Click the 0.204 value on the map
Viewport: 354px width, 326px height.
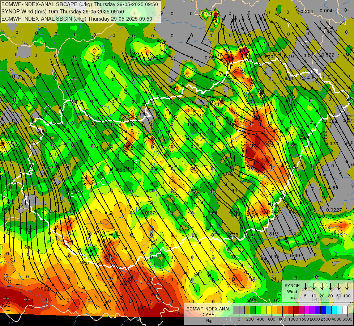307,11
